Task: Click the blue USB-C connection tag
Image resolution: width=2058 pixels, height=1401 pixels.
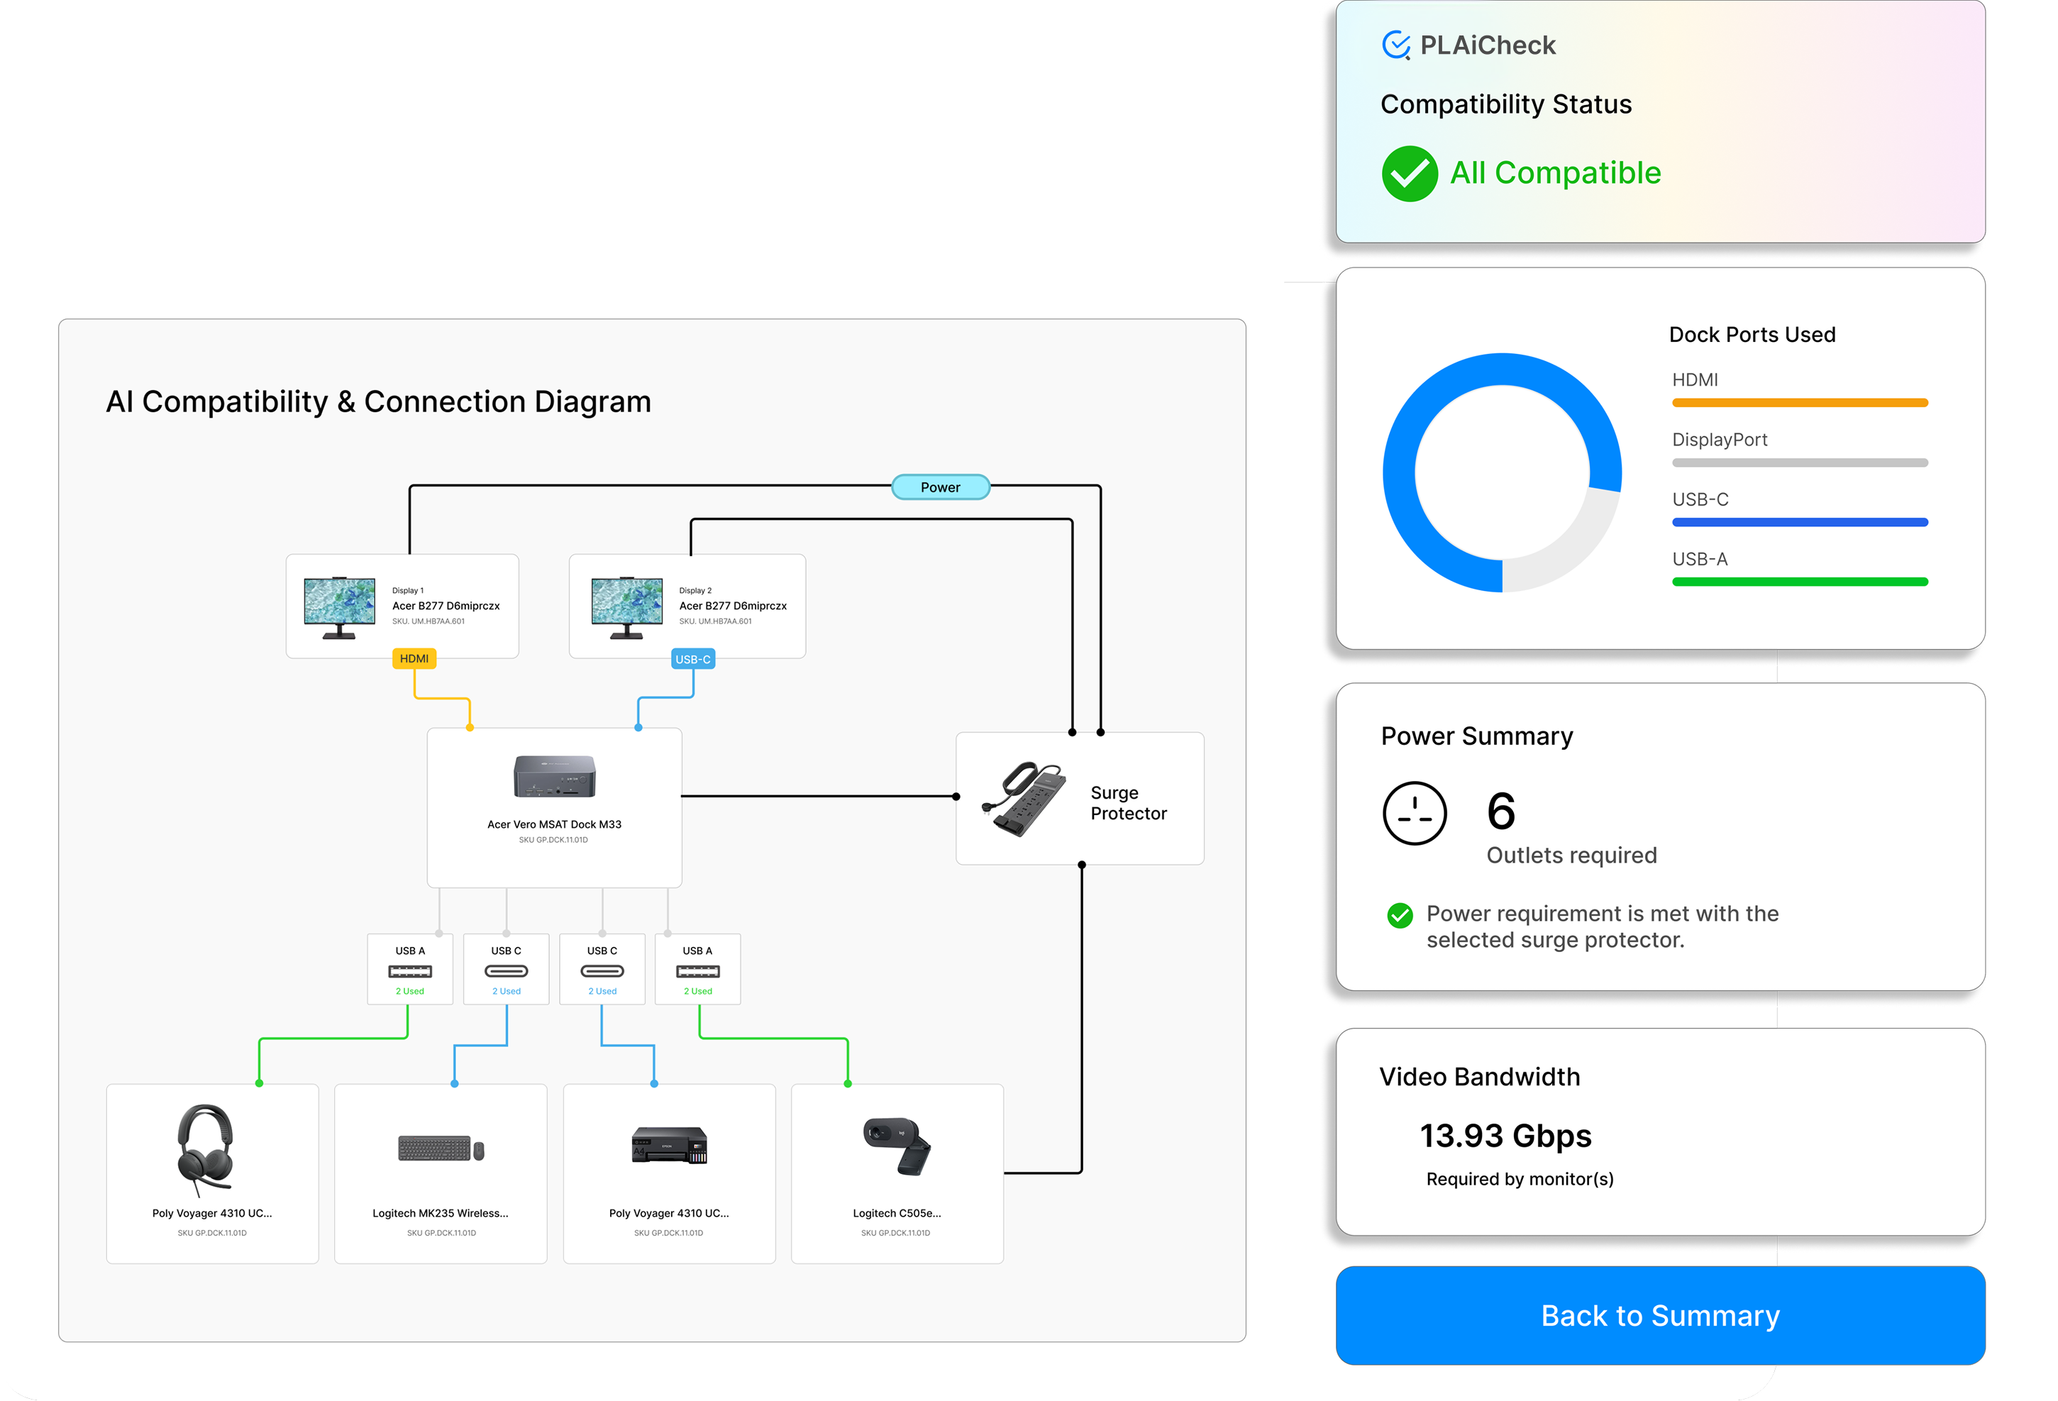Action: (x=692, y=659)
